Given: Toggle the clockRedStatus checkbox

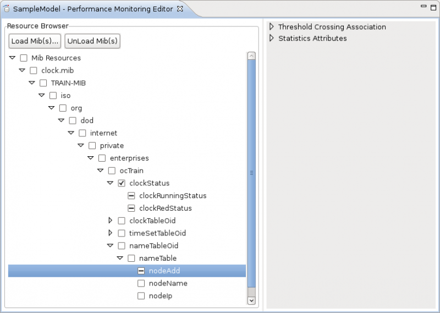Looking at the screenshot, I should click(x=131, y=208).
